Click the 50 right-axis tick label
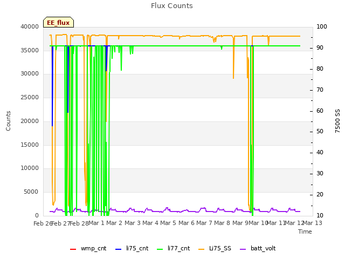 [x=320, y=132]
